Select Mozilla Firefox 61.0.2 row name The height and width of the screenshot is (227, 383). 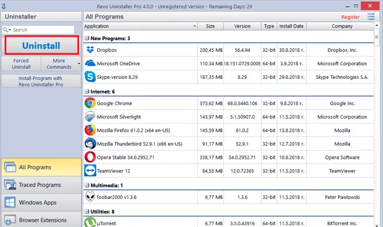pyautogui.click(x=133, y=131)
